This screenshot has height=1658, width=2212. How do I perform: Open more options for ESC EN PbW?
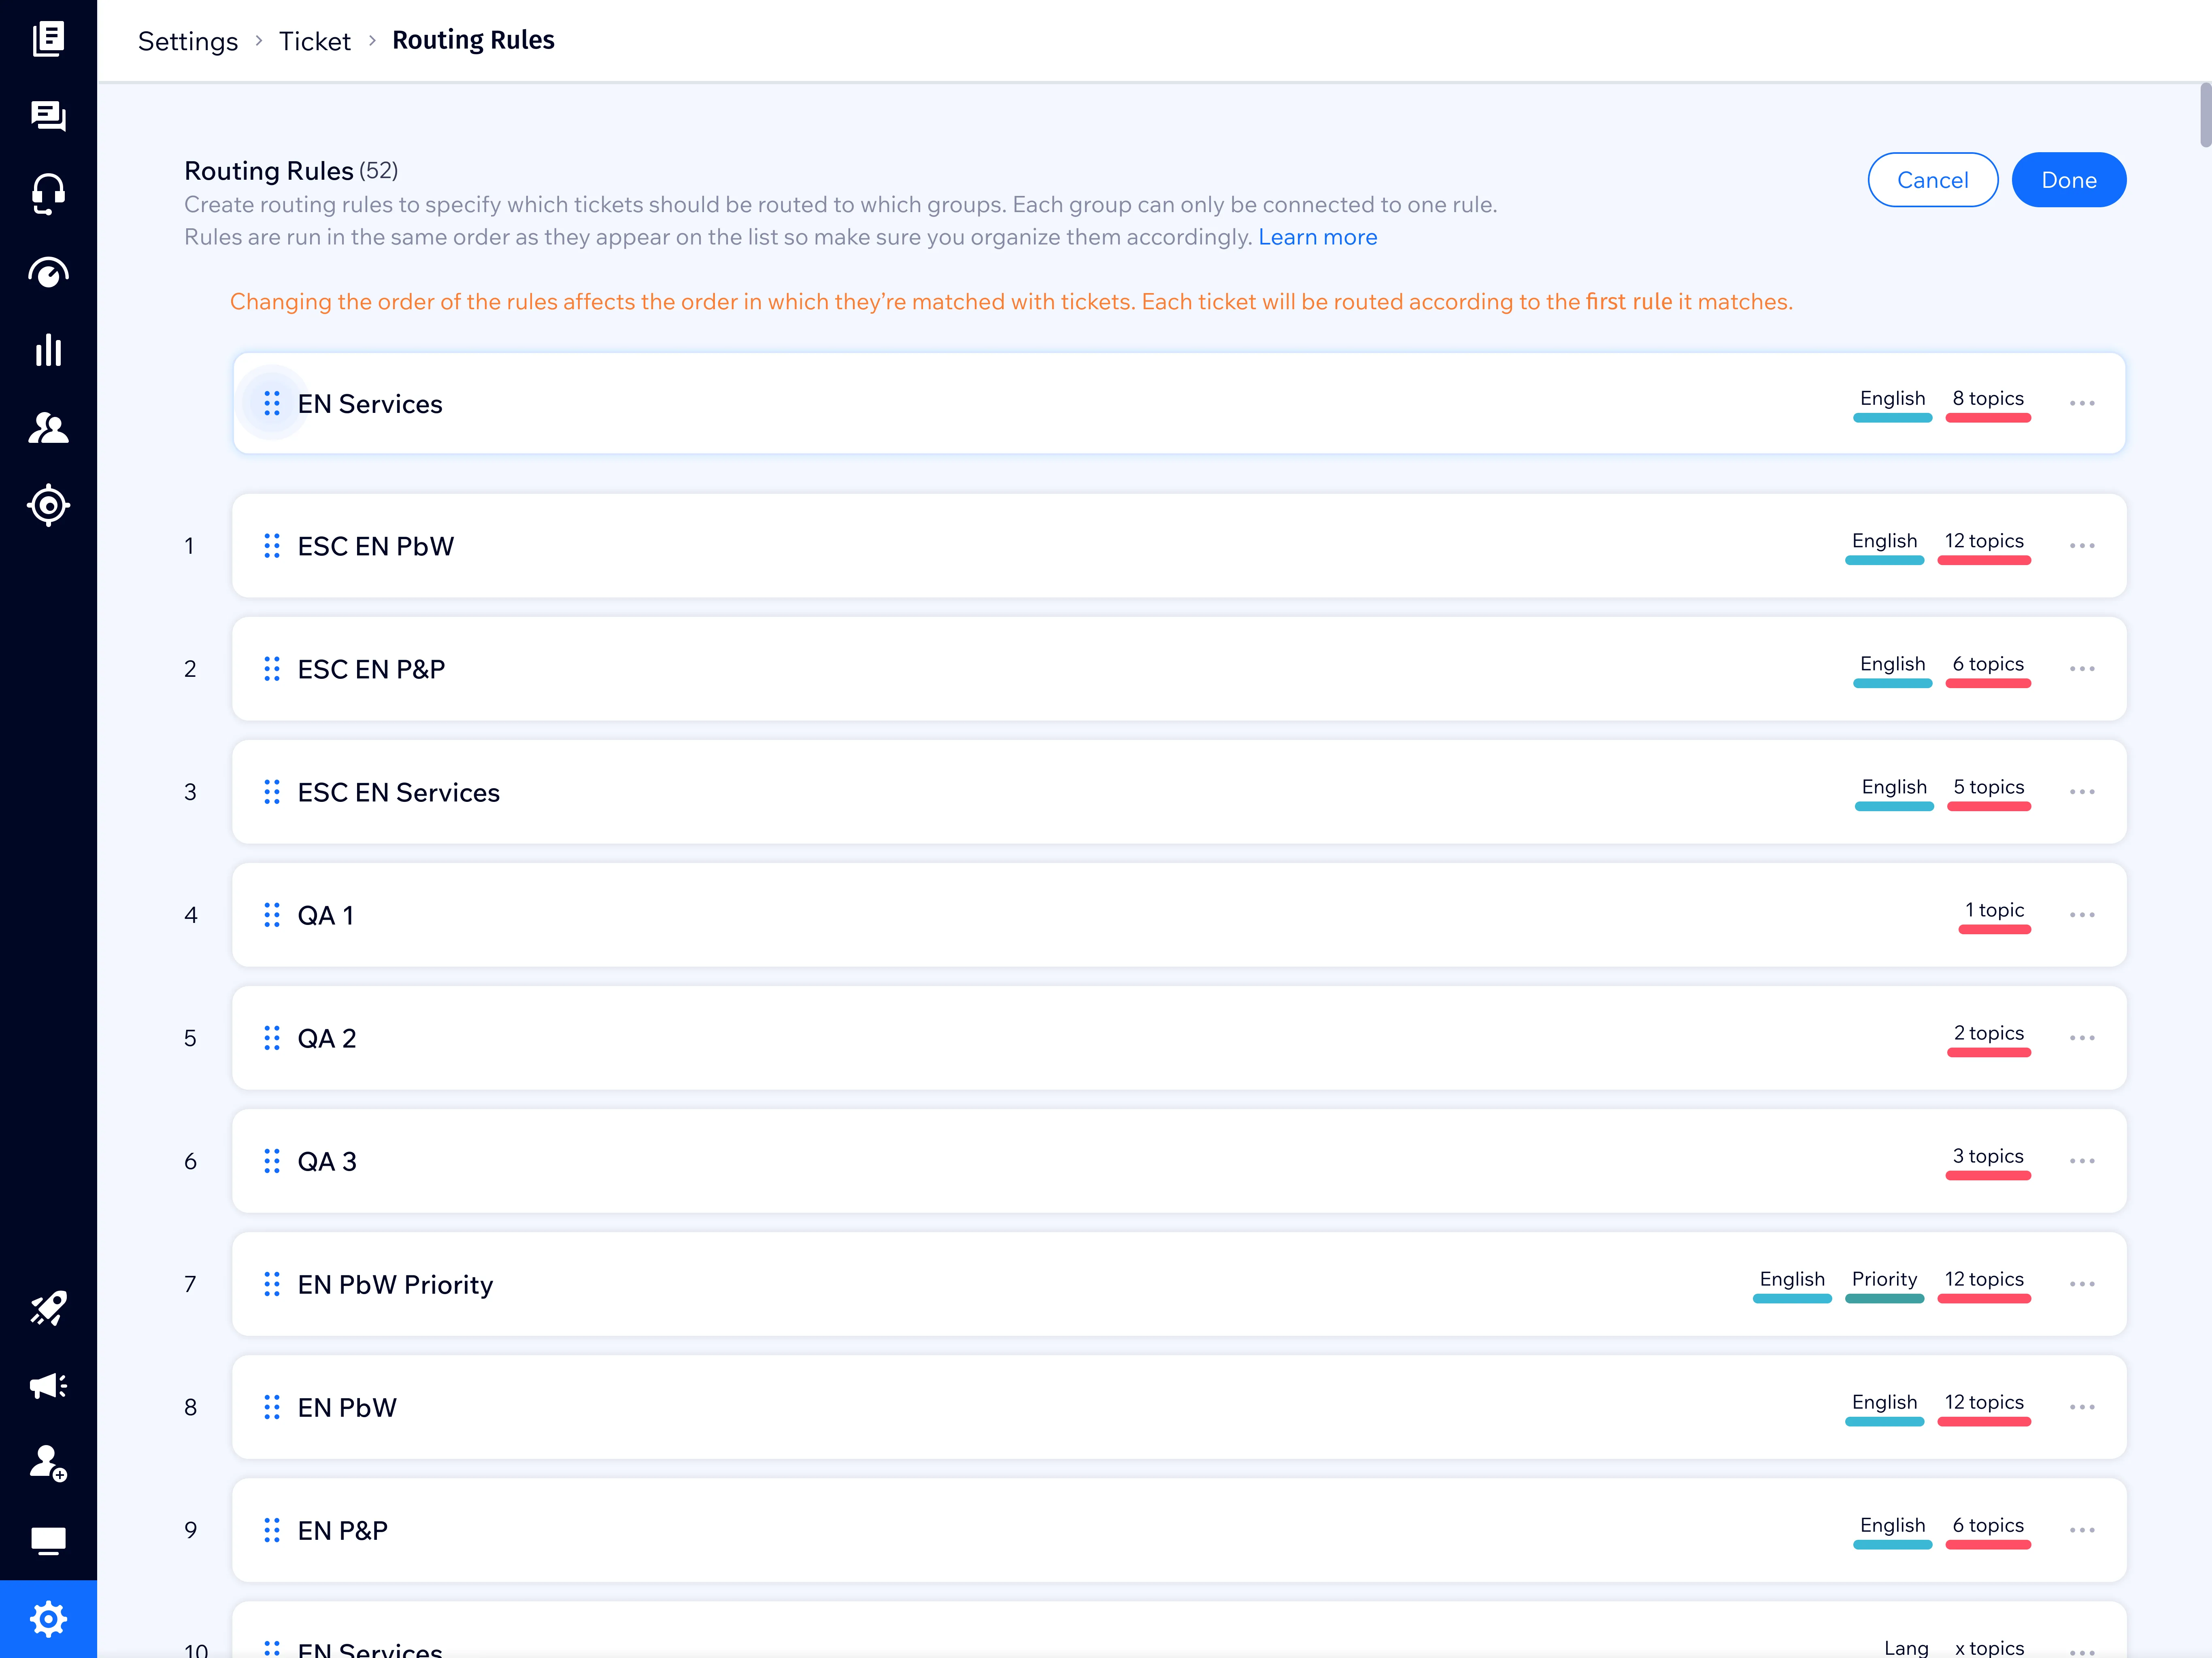(2082, 546)
